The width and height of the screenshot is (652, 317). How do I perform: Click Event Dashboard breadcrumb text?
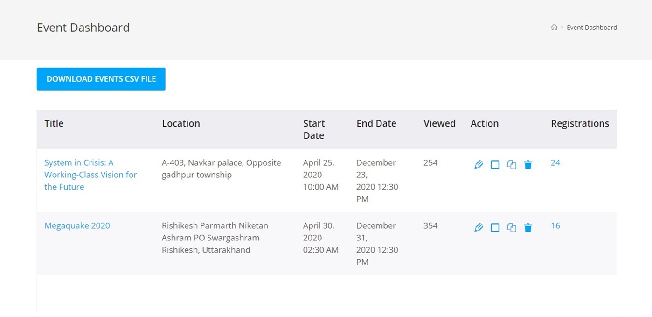coord(591,28)
